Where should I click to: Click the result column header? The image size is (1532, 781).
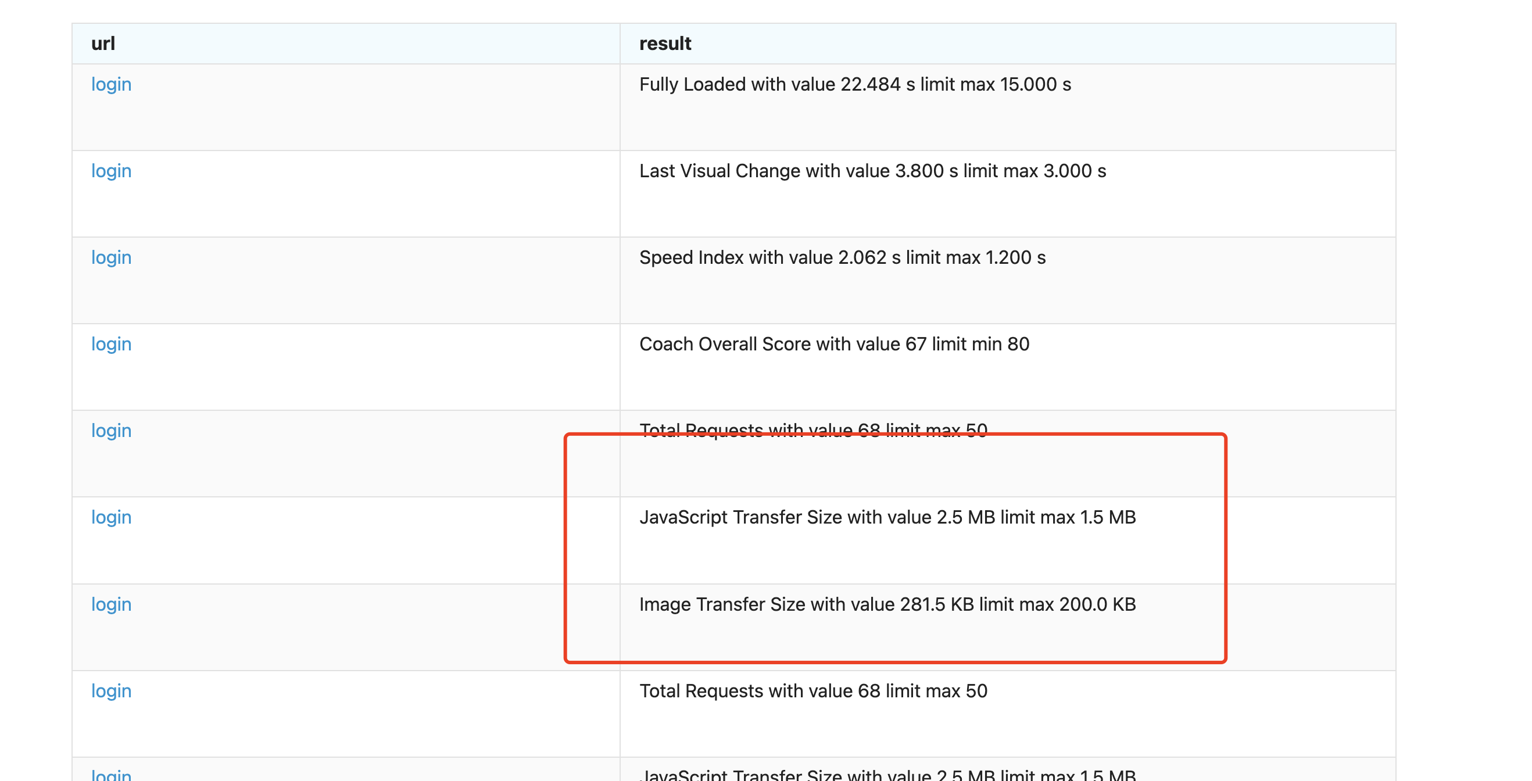(665, 44)
